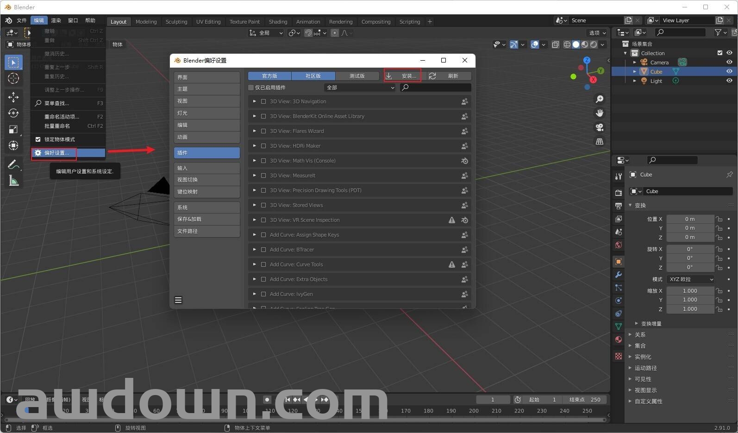
Task: Select the Cursor tool in the left toolbar
Action: pyautogui.click(x=13, y=78)
